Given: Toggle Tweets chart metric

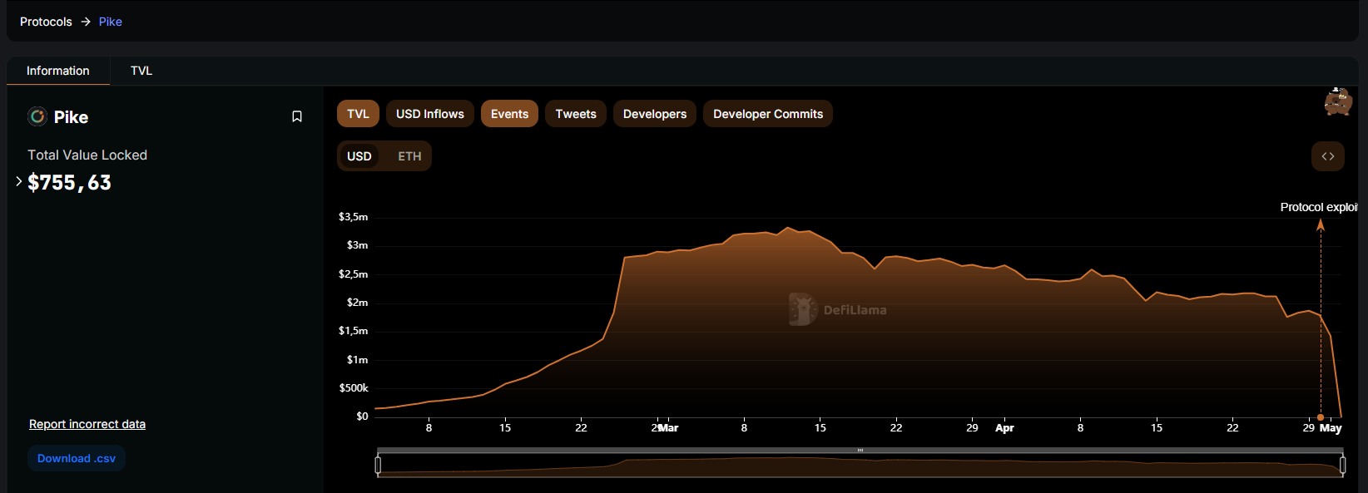Looking at the screenshot, I should point(576,114).
